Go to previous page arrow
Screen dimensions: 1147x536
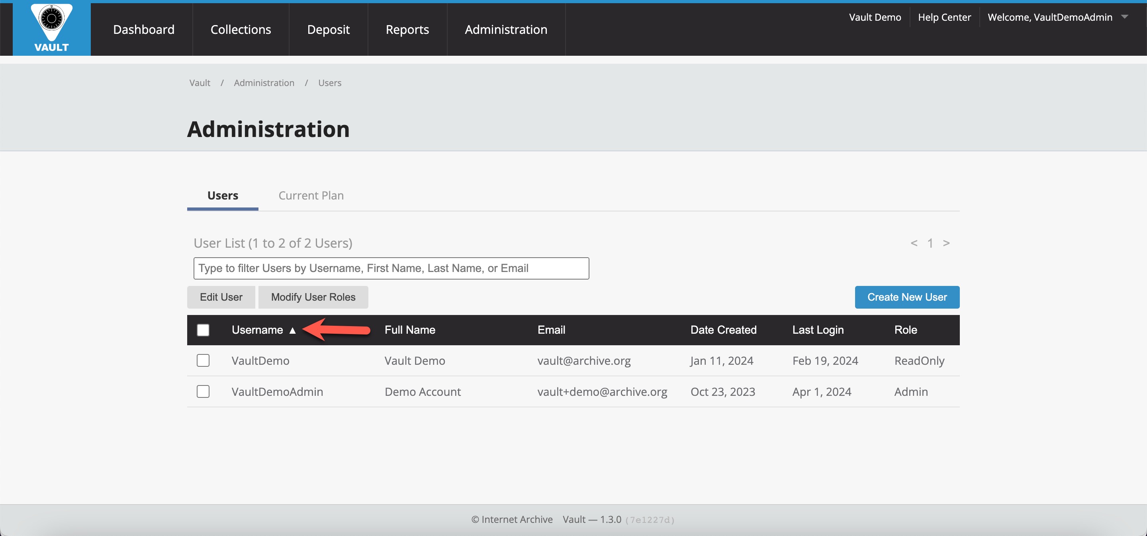pos(914,243)
